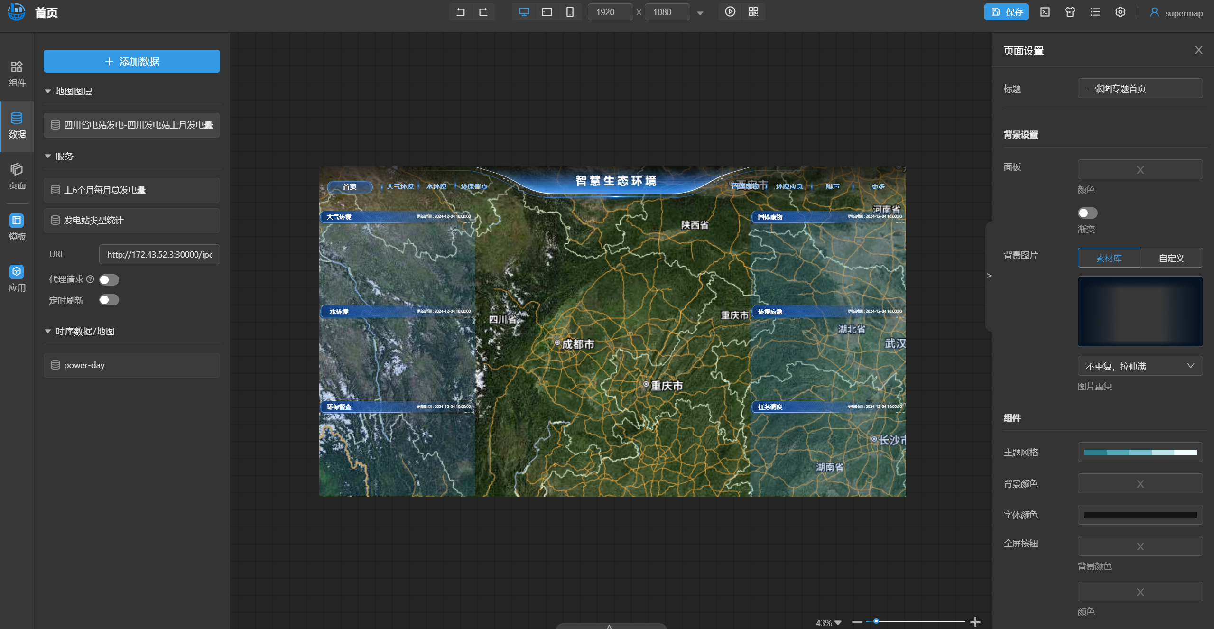Select the 四川省电站发电 map layer item
This screenshot has height=629, width=1214.
[132, 125]
